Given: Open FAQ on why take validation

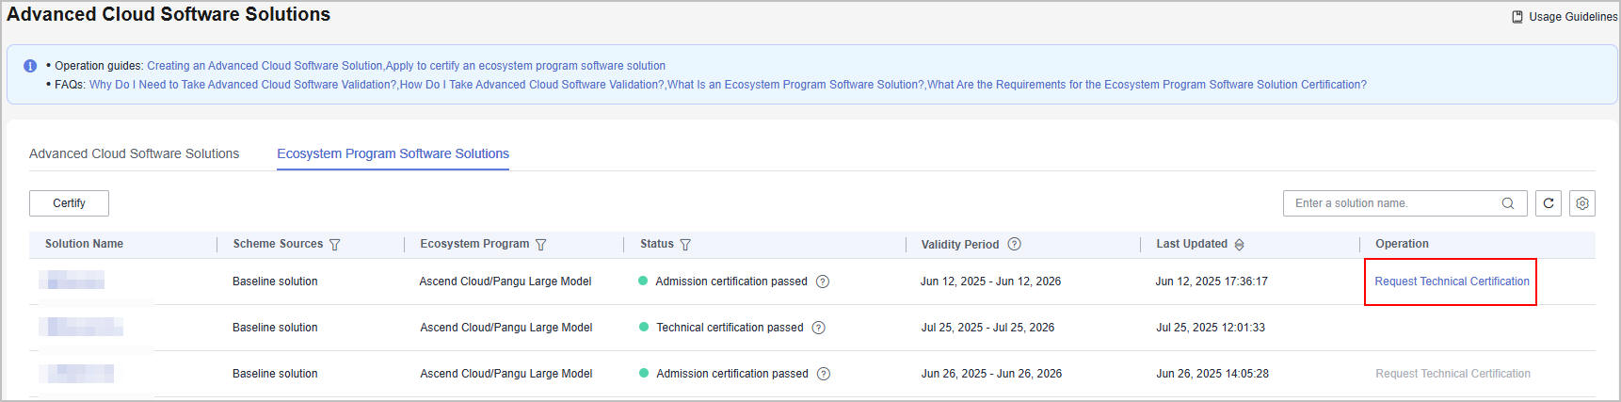Looking at the screenshot, I should click(243, 85).
